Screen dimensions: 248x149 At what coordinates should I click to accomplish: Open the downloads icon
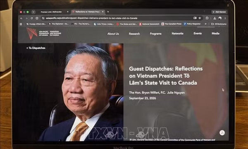[x=215, y=18]
